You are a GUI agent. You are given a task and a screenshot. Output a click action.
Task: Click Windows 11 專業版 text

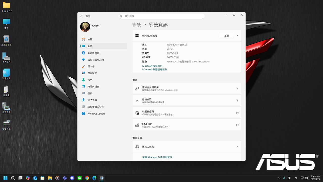177,45
